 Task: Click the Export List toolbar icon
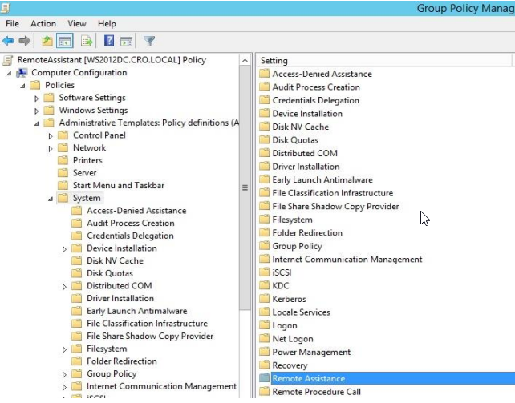coord(86,41)
